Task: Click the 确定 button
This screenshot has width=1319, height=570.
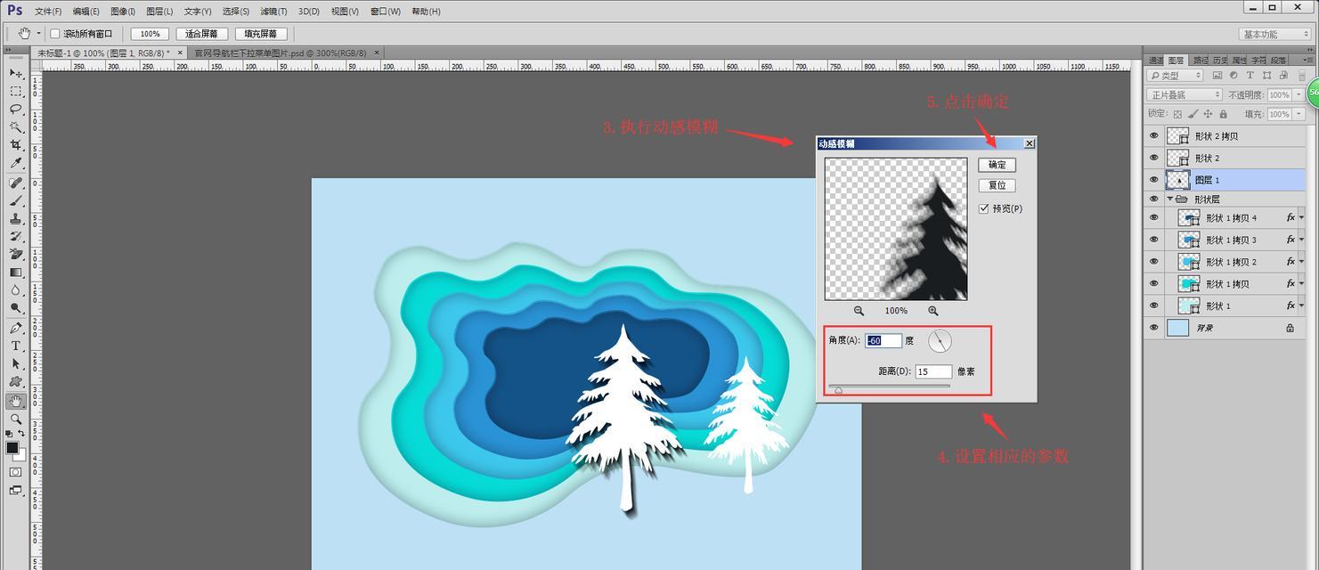Action: (x=997, y=165)
